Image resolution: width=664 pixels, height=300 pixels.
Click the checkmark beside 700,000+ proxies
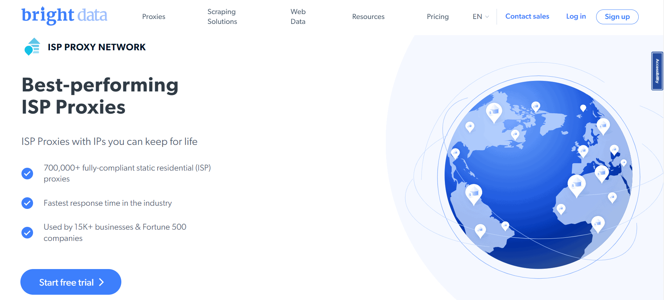(27, 173)
